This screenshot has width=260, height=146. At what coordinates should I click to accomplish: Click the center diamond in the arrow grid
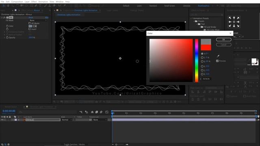(x=234, y=22)
